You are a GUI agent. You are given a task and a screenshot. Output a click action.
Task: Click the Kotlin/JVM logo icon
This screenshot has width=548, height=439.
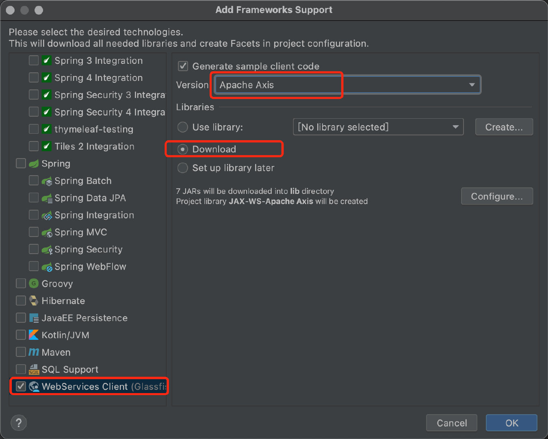point(34,335)
